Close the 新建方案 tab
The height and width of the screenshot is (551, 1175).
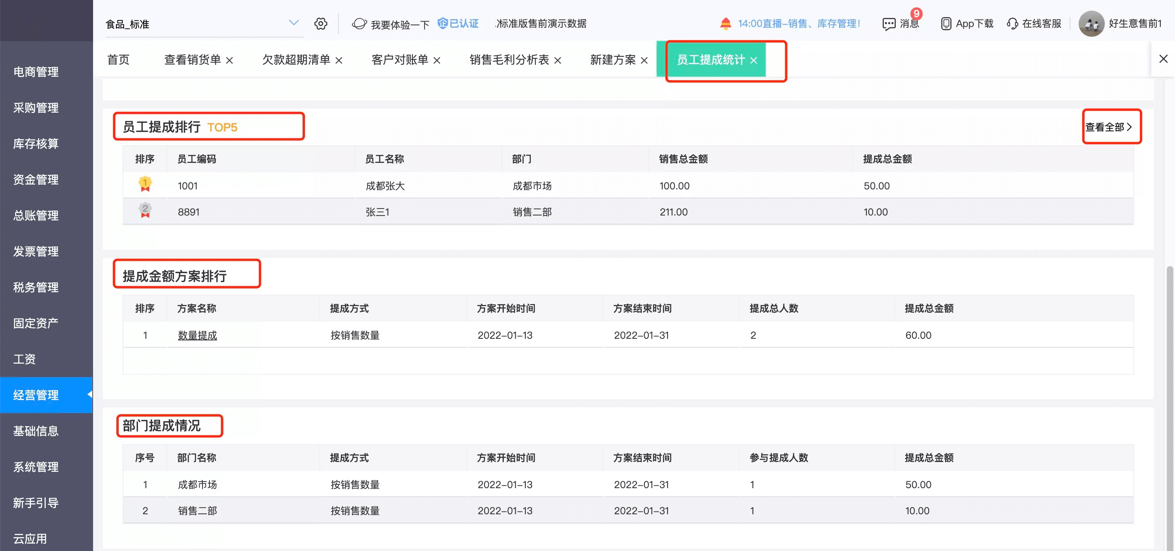tap(644, 60)
